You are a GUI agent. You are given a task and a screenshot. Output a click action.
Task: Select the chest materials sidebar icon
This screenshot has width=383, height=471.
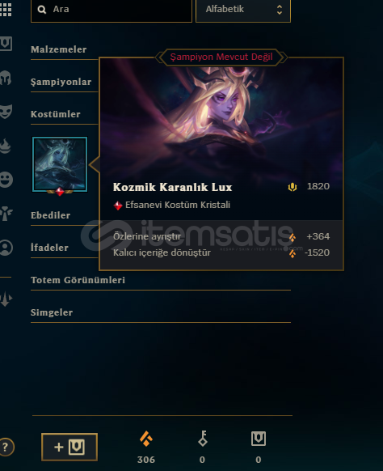[x=6, y=44]
